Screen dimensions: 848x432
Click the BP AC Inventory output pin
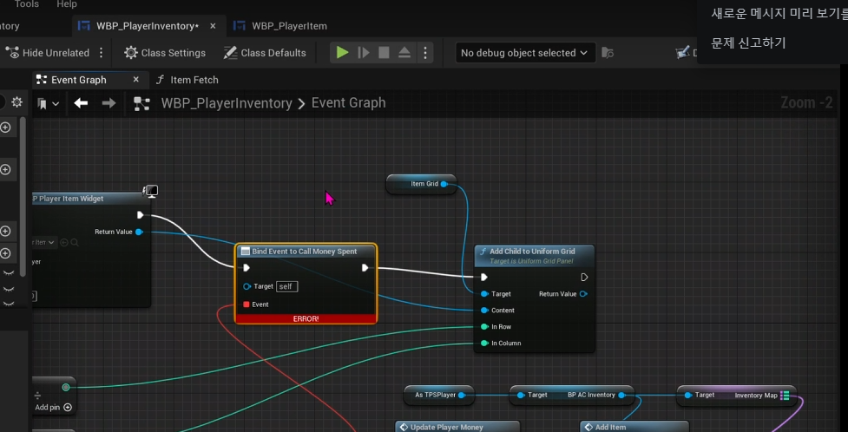click(x=622, y=396)
